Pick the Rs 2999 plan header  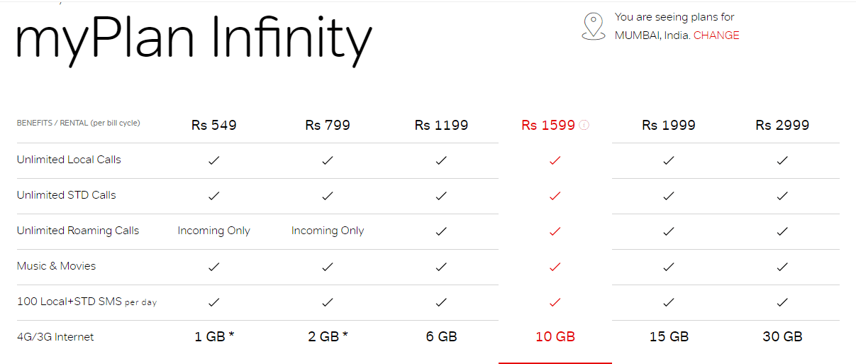(782, 125)
